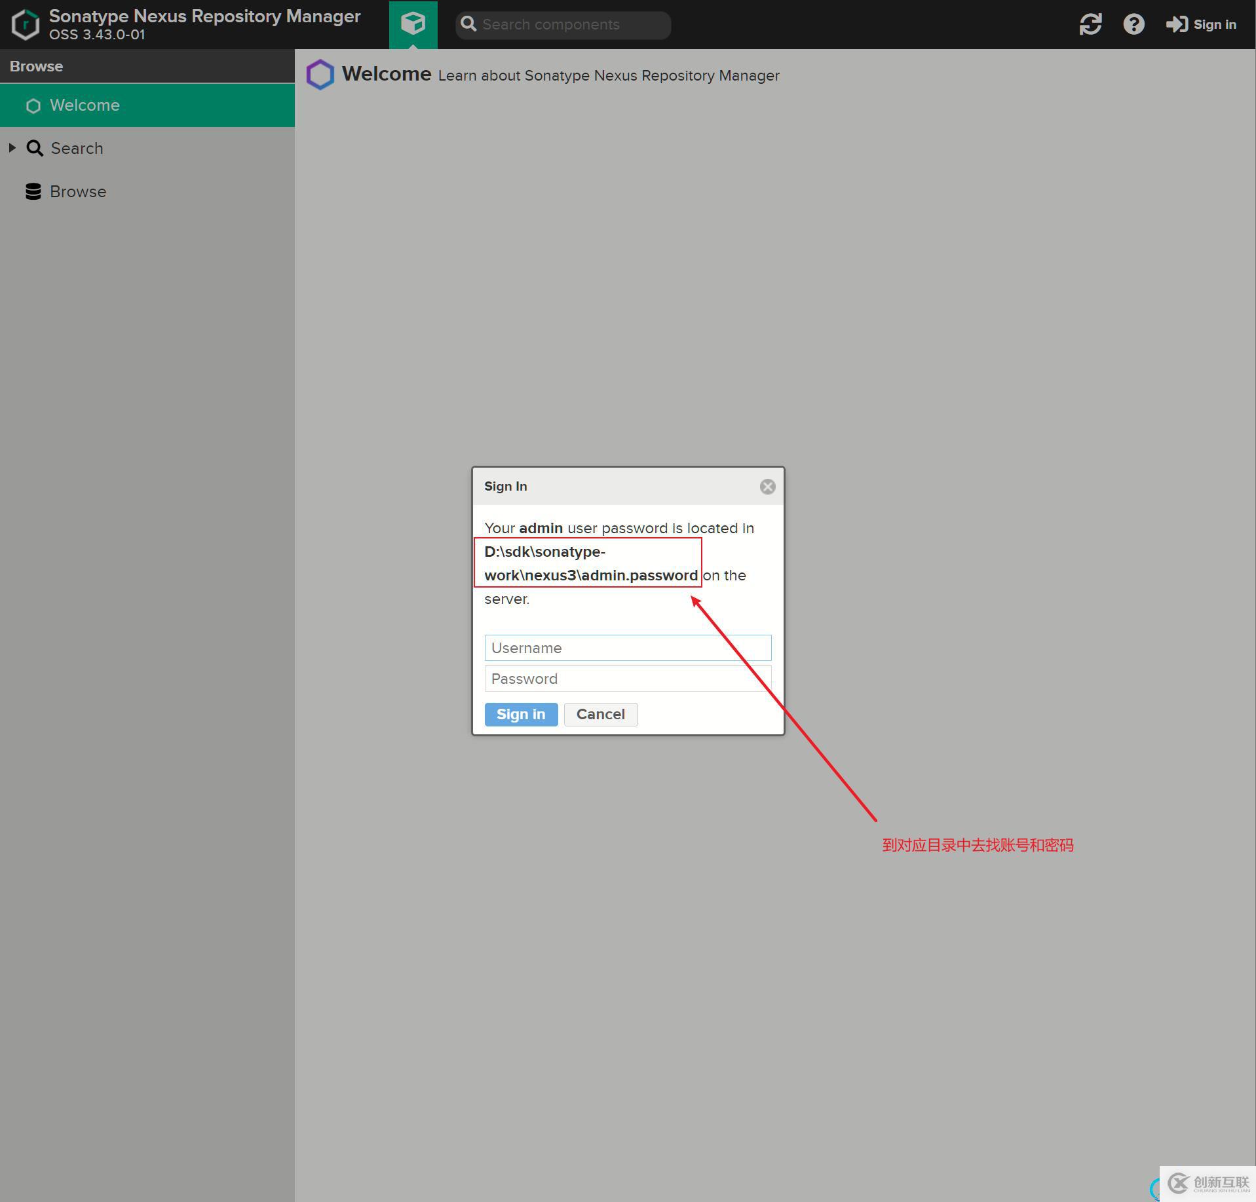
Task: Refresh the current view with the refresh icon
Action: click(x=1090, y=24)
